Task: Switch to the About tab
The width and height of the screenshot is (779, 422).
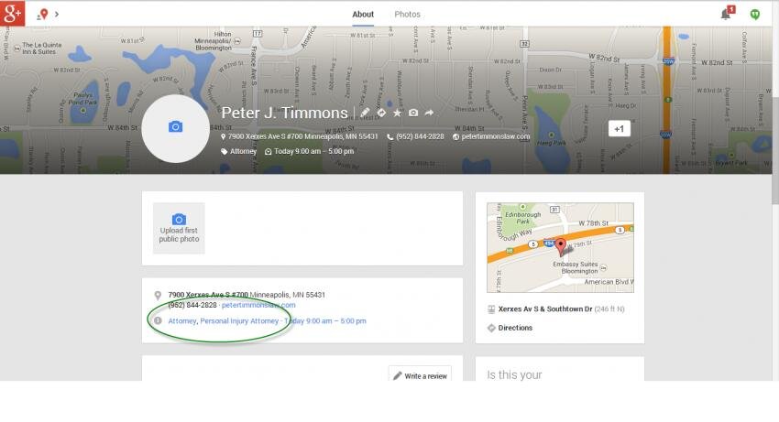Action: click(x=363, y=15)
